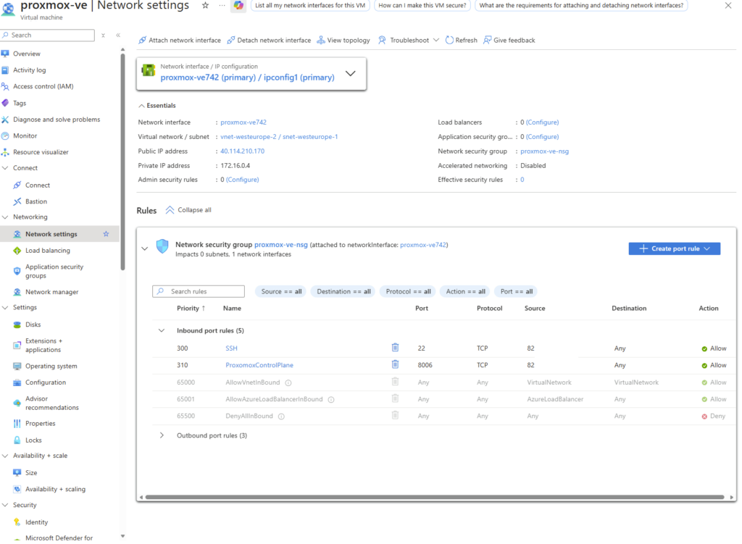Image resolution: width=742 pixels, height=544 pixels.
Task: Click the Search rules input field
Action: (x=199, y=291)
